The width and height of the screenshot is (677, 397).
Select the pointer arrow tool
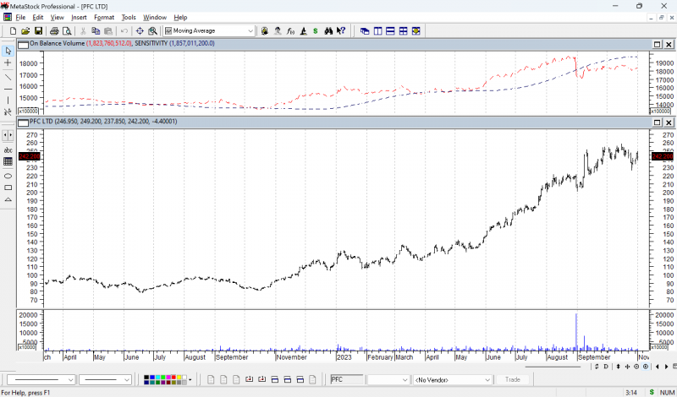point(8,51)
